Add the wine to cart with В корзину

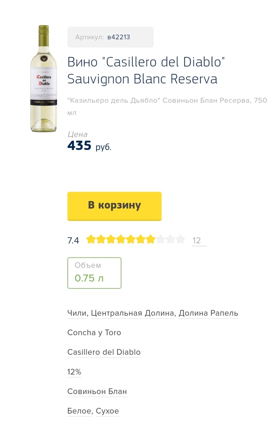click(x=114, y=206)
